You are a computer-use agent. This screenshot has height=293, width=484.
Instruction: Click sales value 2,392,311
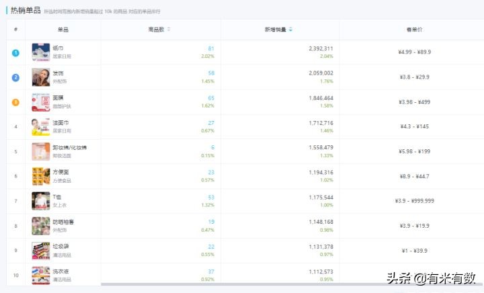coord(321,48)
